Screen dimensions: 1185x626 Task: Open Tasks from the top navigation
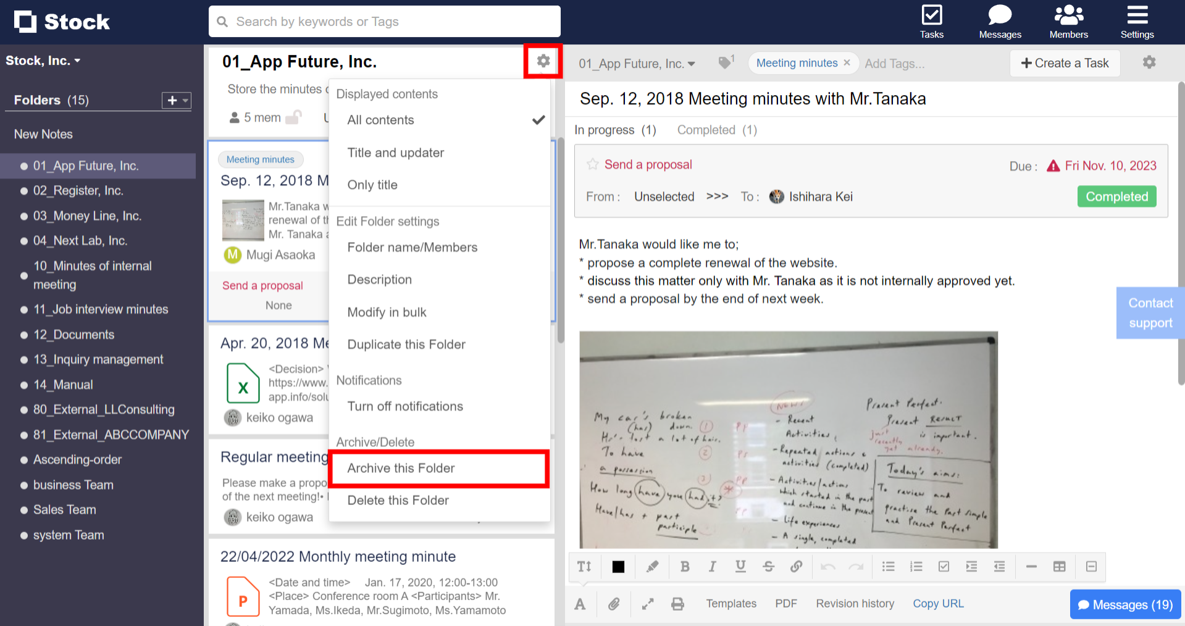coord(931,20)
